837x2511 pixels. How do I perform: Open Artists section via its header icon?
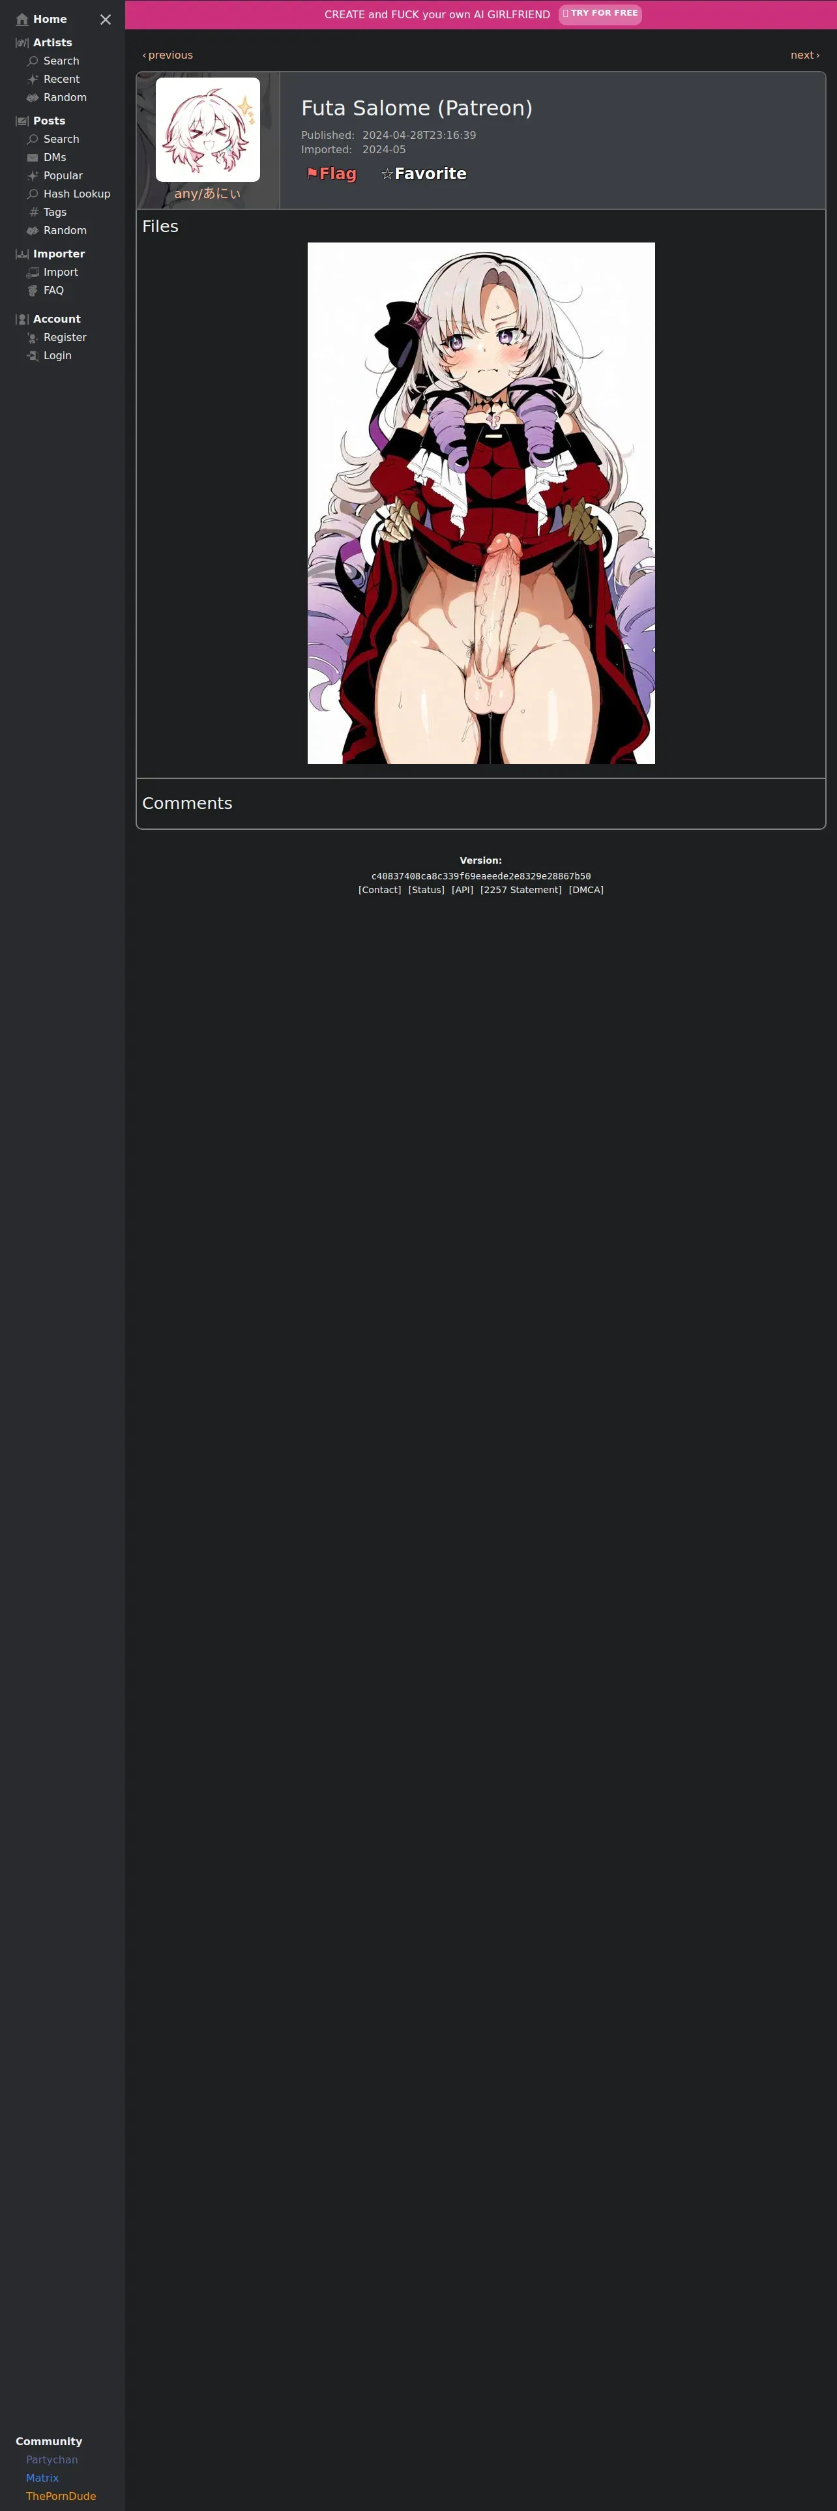coord(22,43)
